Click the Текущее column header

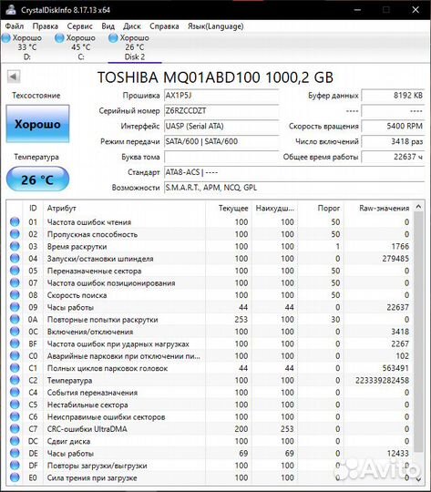click(x=228, y=208)
